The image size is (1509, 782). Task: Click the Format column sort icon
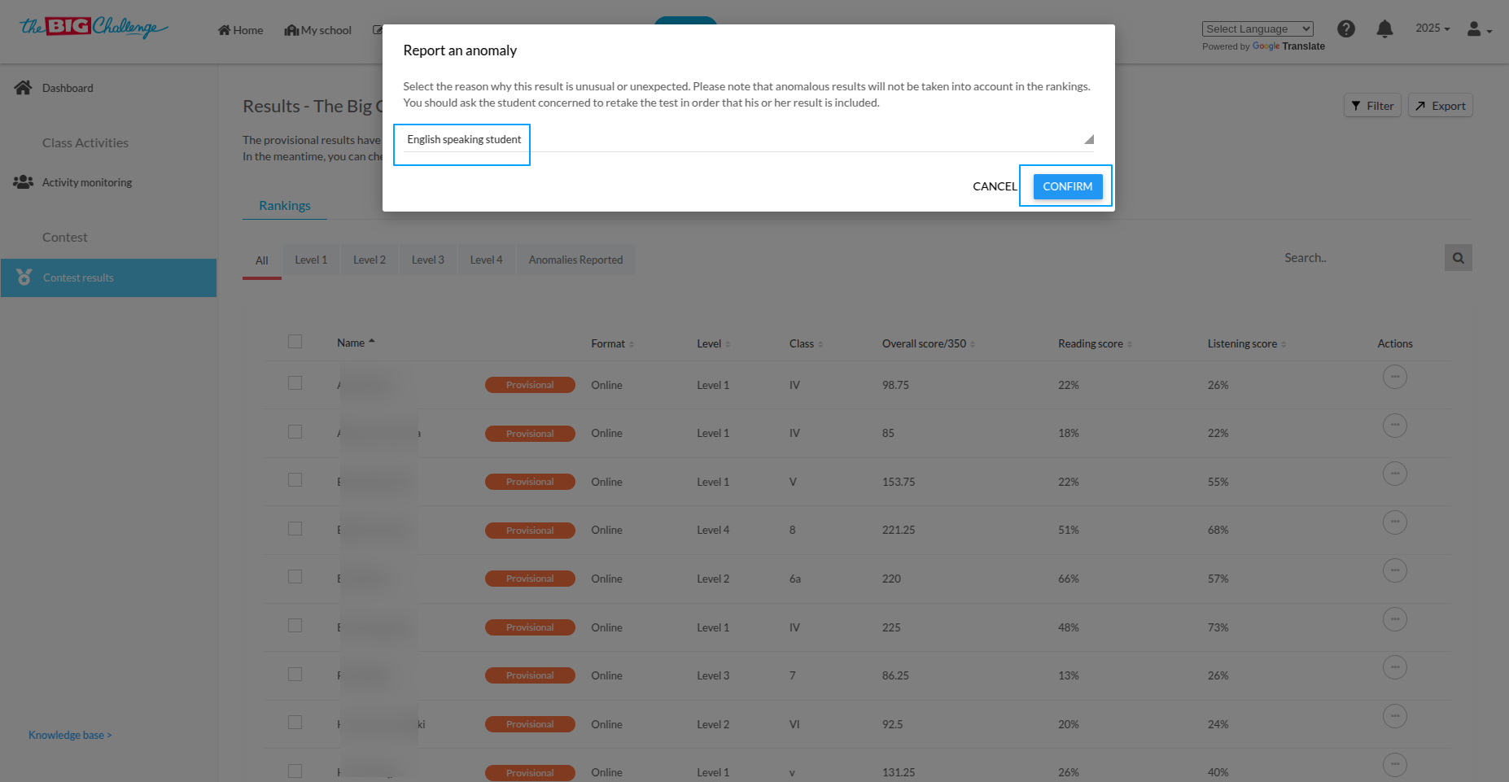coord(632,344)
